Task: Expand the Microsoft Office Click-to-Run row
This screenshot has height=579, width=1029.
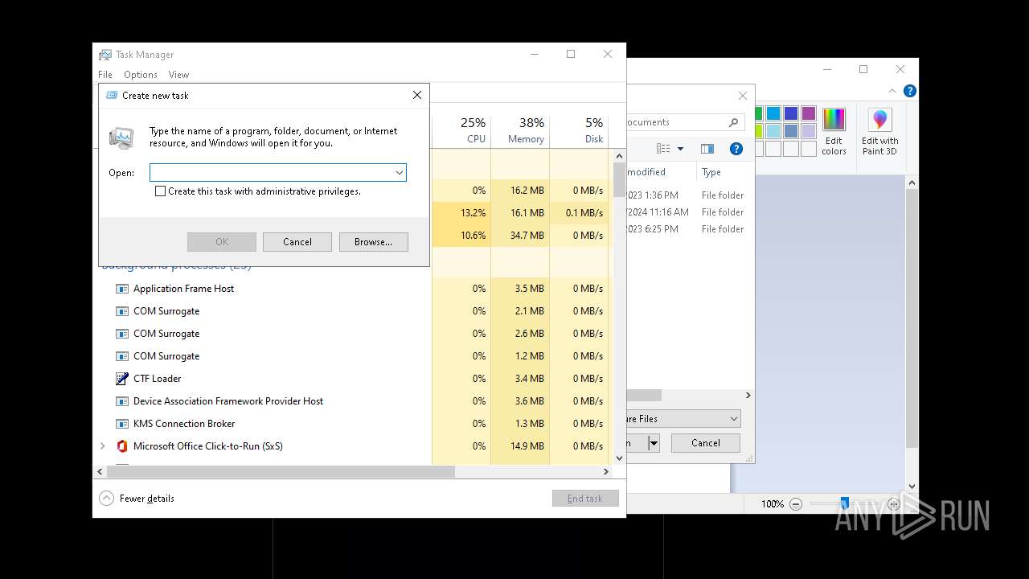Action: 102,446
